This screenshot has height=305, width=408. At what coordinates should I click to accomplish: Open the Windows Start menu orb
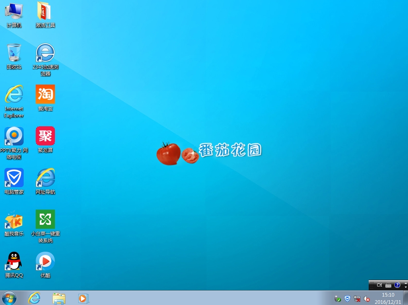(9, 298)
